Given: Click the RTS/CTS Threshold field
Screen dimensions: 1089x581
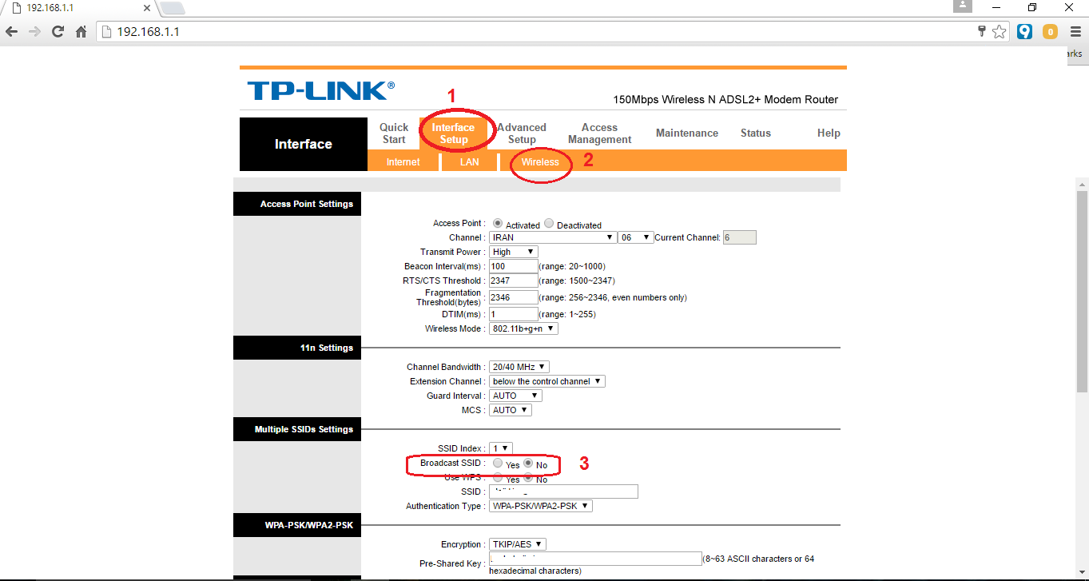Looking at the screenshot, I should (x=514, y=281).
